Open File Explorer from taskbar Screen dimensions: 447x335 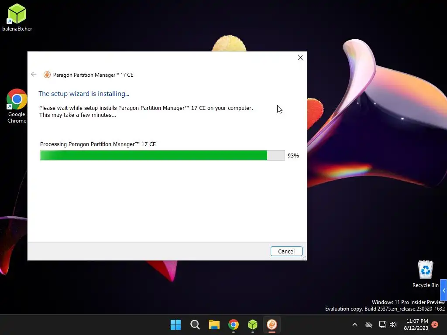[214, 325]
